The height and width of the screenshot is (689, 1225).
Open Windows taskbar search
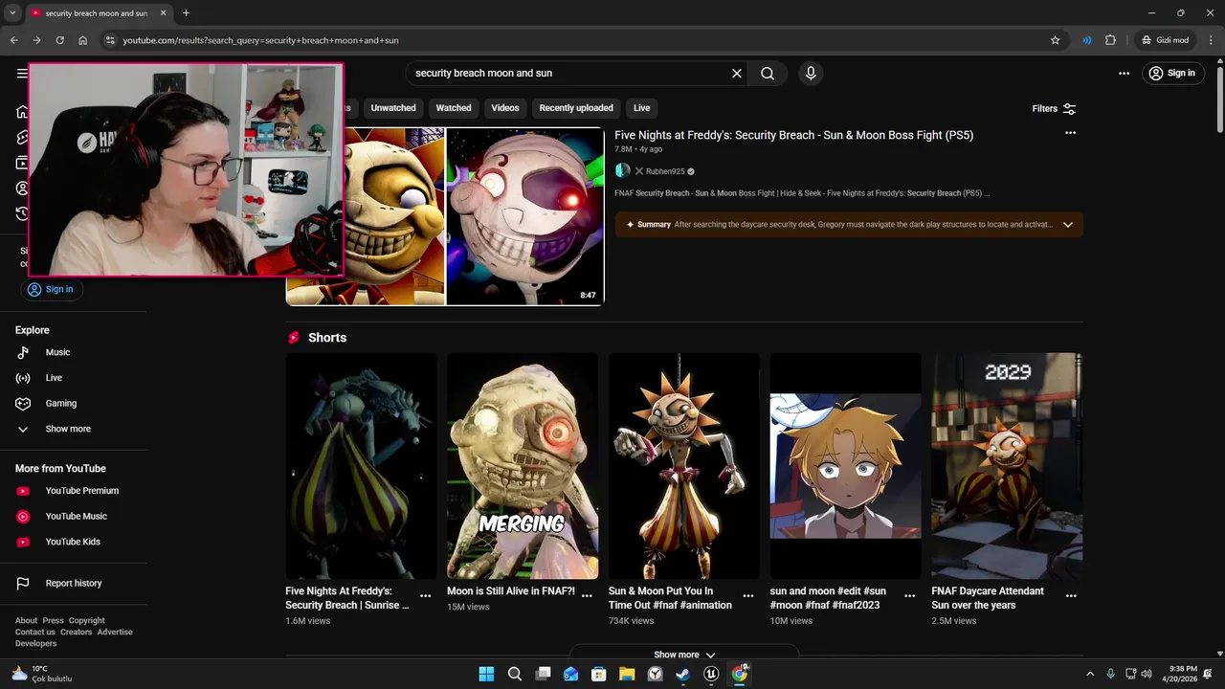[515, 674]
